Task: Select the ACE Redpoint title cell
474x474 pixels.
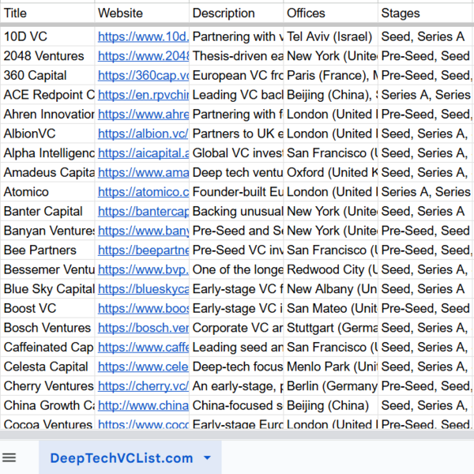Action: (x=47, y=95)
